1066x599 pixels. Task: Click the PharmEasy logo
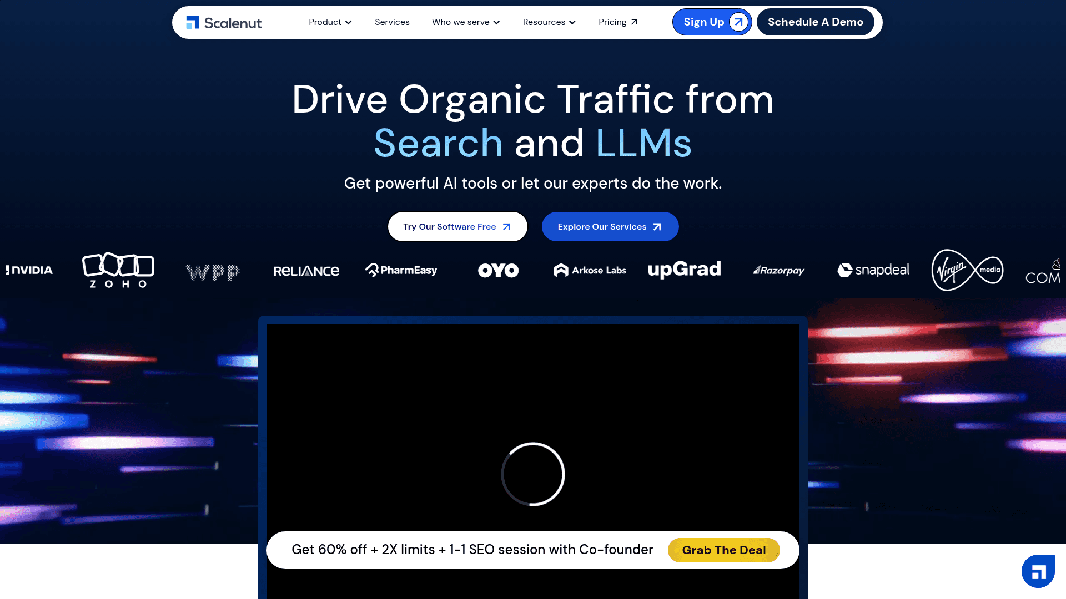point(401,270)
